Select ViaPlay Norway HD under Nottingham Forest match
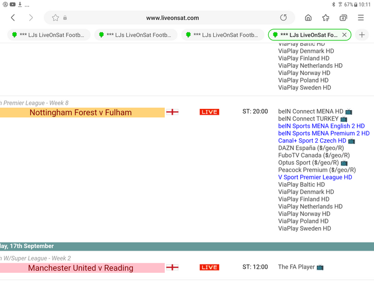This screenshot has height=281, width=374. [x=304, y=214]
